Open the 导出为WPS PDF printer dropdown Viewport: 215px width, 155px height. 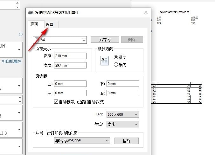tap(82, 140)
